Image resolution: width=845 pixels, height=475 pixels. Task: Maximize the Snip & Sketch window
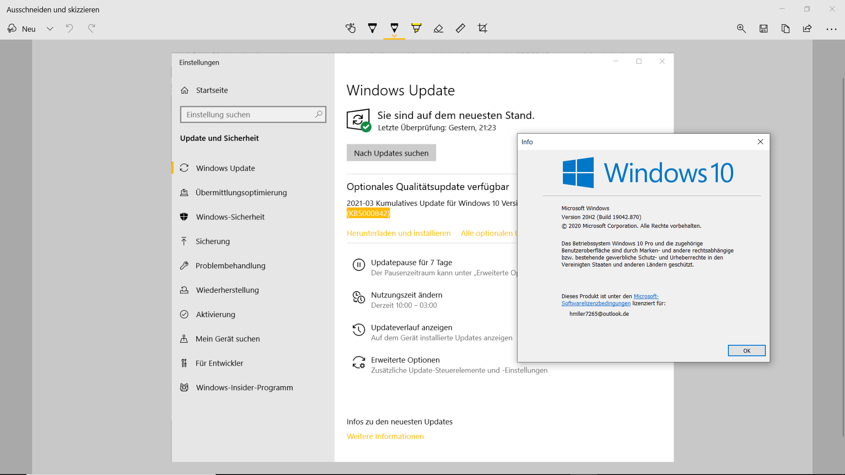807,9
